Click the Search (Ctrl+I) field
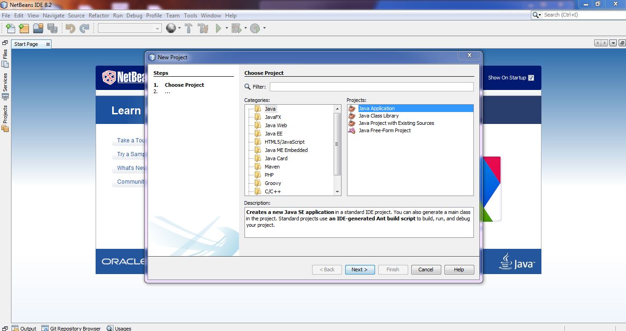This screenshot has width=626, height=331. point(584,15)
